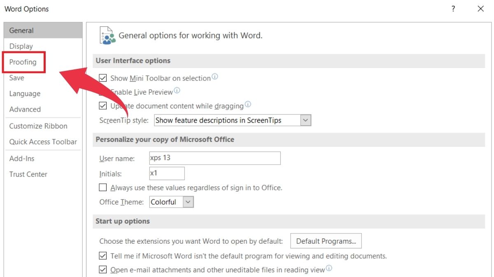
Task: Select the General category
Action: (x=43, y=30)
